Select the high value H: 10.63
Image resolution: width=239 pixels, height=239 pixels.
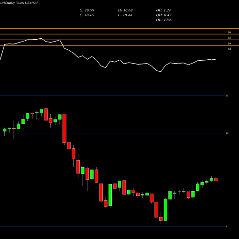click(125, 11)
